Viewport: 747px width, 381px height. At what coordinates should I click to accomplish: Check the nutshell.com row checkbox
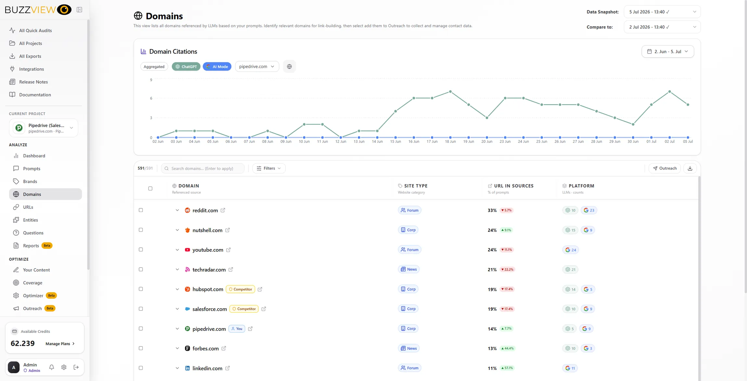(x=141, y=230)
